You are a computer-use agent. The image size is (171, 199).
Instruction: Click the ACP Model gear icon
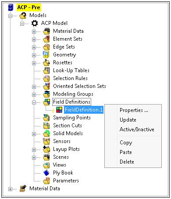click(35, 23)
